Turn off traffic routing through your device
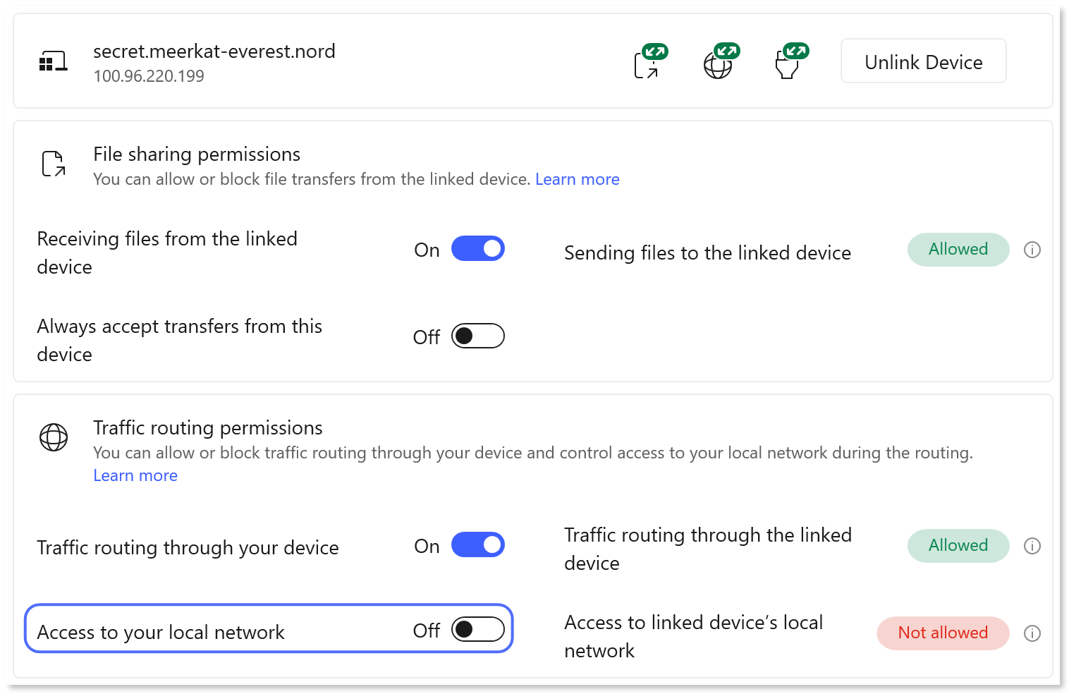1069x694 pixels. click(478, 544)
